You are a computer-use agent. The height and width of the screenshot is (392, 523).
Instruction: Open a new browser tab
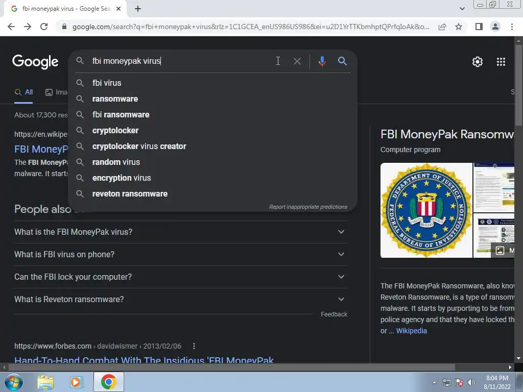138,9
